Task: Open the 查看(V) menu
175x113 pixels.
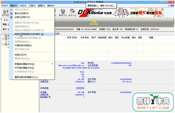Action: tap(41, 6)
